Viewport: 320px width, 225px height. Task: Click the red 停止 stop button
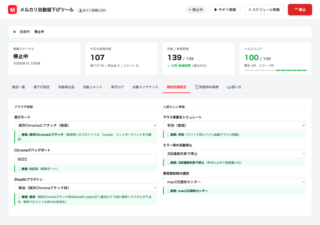[x=300, y=10]
